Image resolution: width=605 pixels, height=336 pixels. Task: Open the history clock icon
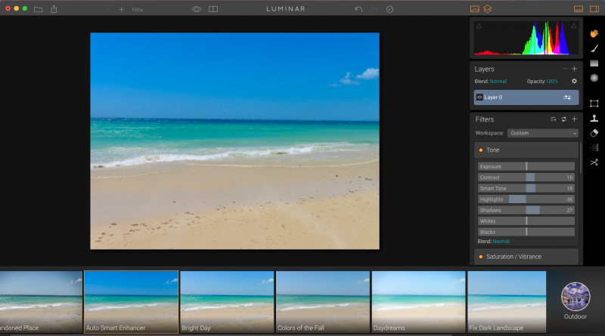(389, 9)
